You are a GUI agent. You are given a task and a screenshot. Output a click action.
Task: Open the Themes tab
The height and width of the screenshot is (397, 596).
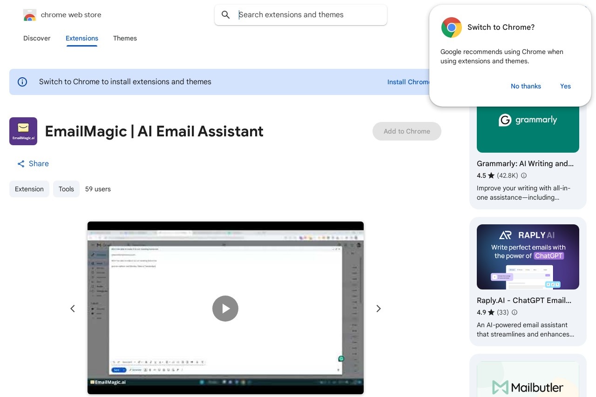pos(125,38)
